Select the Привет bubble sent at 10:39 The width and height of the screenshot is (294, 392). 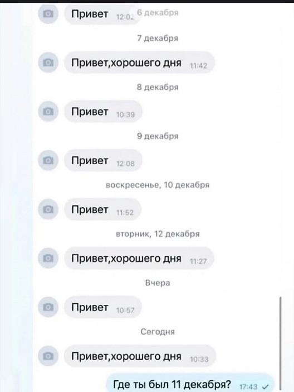coord(103,112)
